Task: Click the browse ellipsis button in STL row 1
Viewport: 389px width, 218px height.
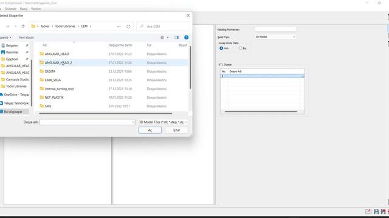Action: (x=303, y=76)
